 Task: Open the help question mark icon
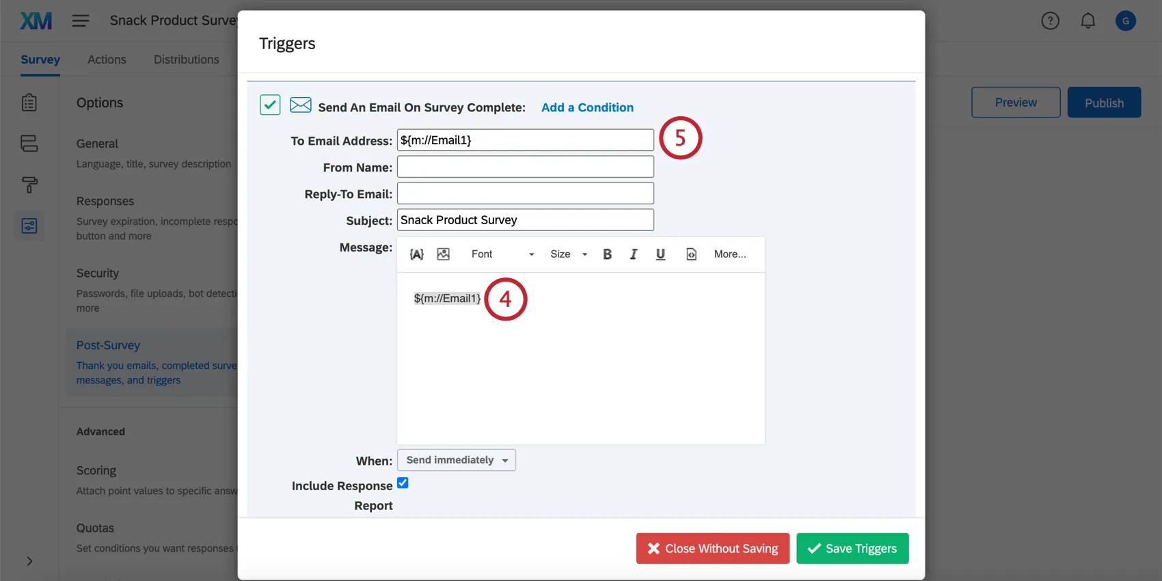1050,21
